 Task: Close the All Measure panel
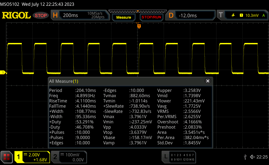208,81
